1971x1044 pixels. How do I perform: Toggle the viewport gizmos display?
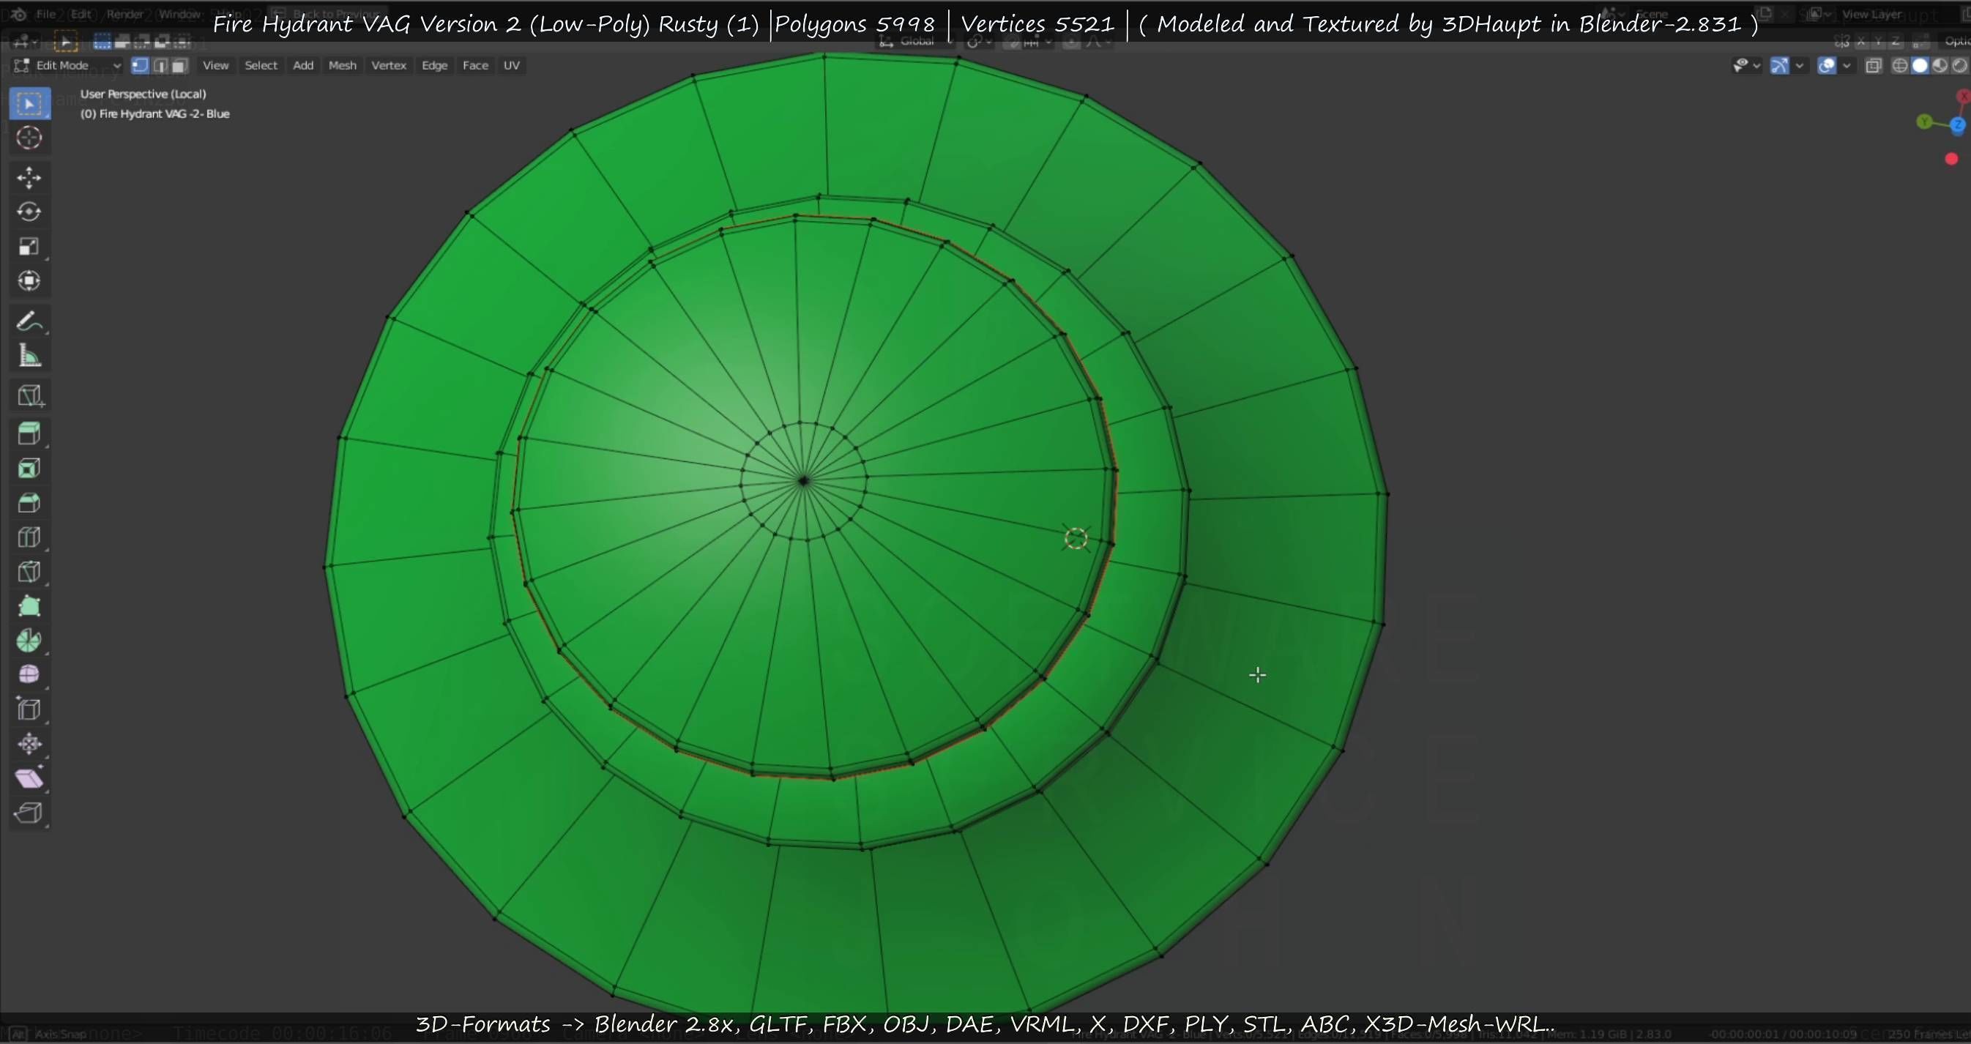click(x=1780, y=66)
